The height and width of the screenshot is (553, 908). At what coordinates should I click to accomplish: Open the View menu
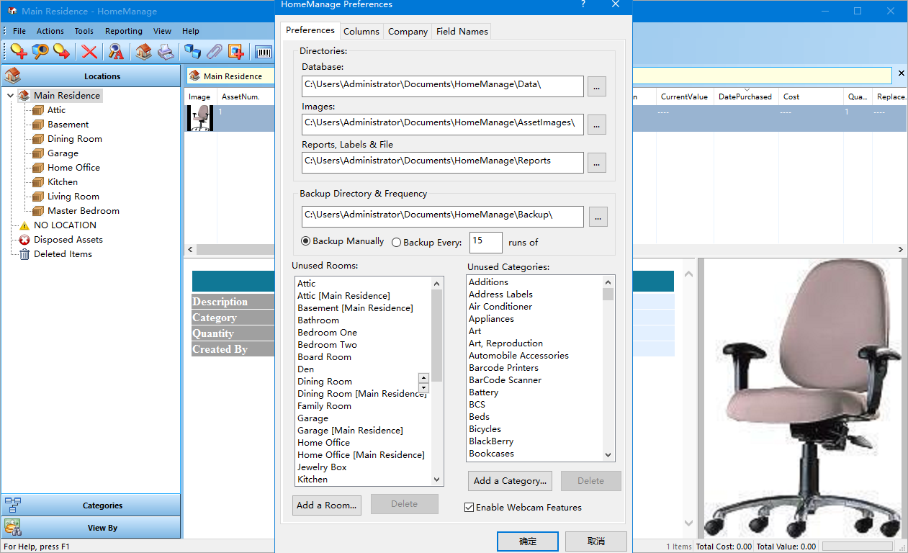point(163,31)
